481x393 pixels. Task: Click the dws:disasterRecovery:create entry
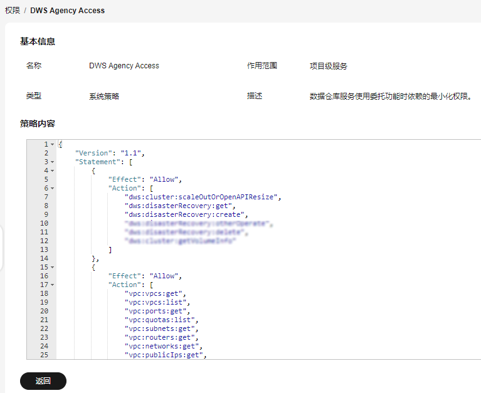click(186, 214)
